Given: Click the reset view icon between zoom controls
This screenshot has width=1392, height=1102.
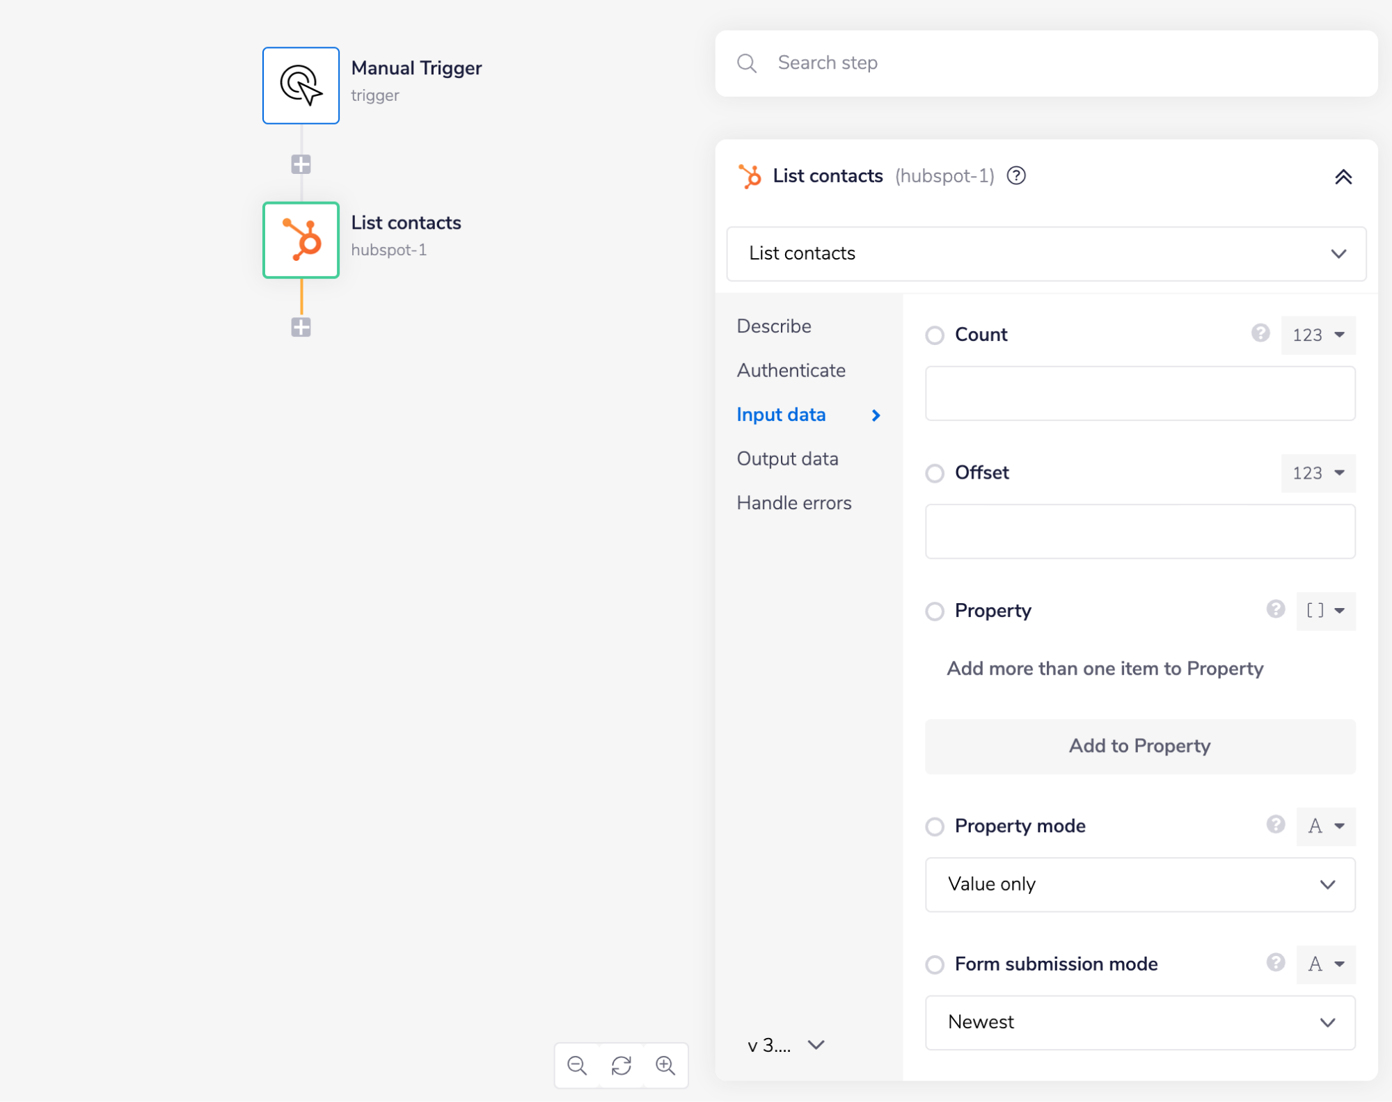Looking at the screenshot, I should [x=621, y=1065].
